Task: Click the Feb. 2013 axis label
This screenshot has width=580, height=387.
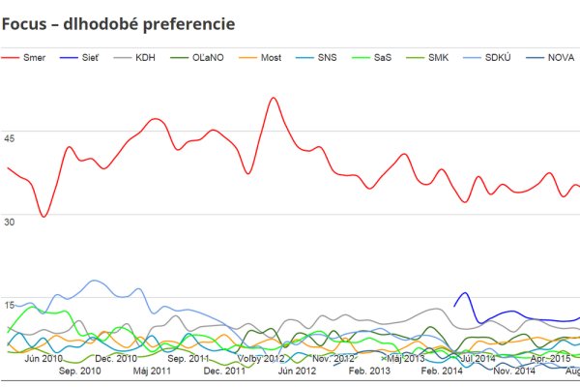Action: 368,371
